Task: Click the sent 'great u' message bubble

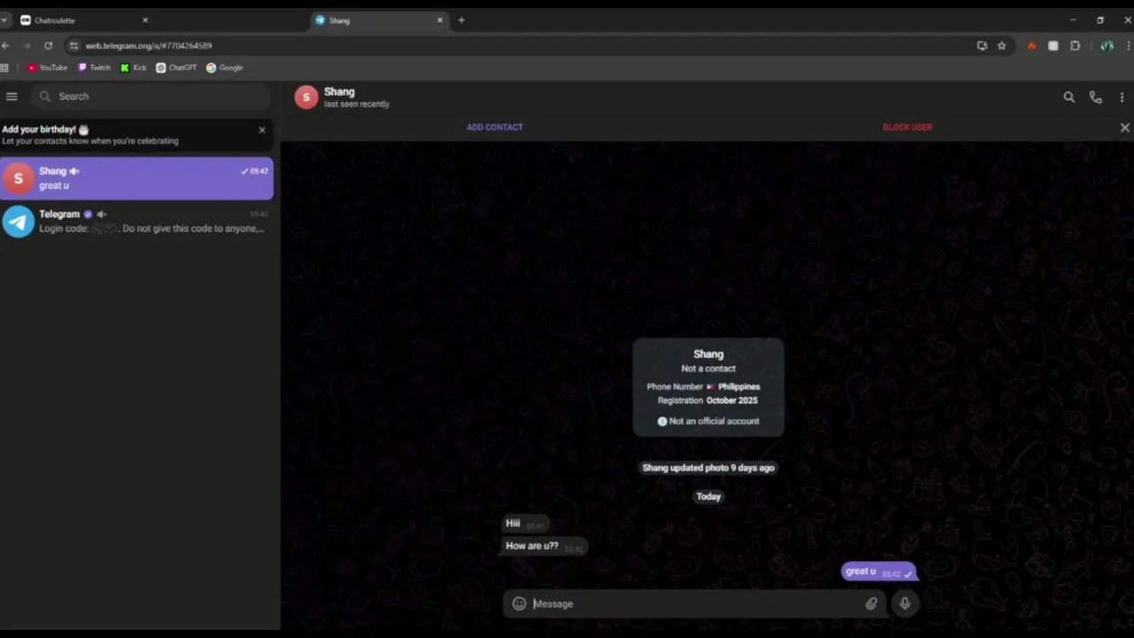Action: coord(878,572)
